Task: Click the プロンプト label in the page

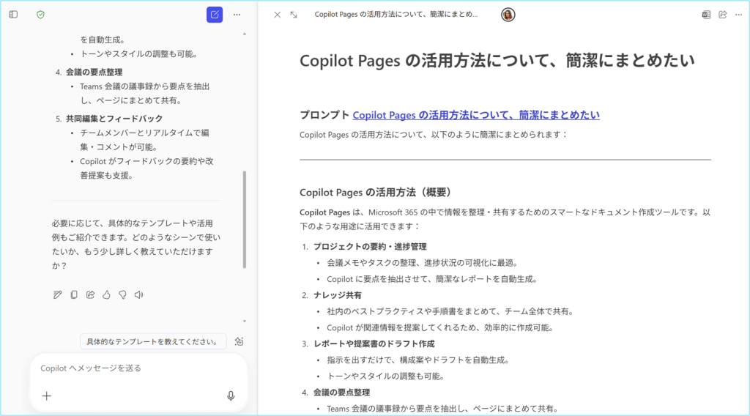Action: coord(324,115)
